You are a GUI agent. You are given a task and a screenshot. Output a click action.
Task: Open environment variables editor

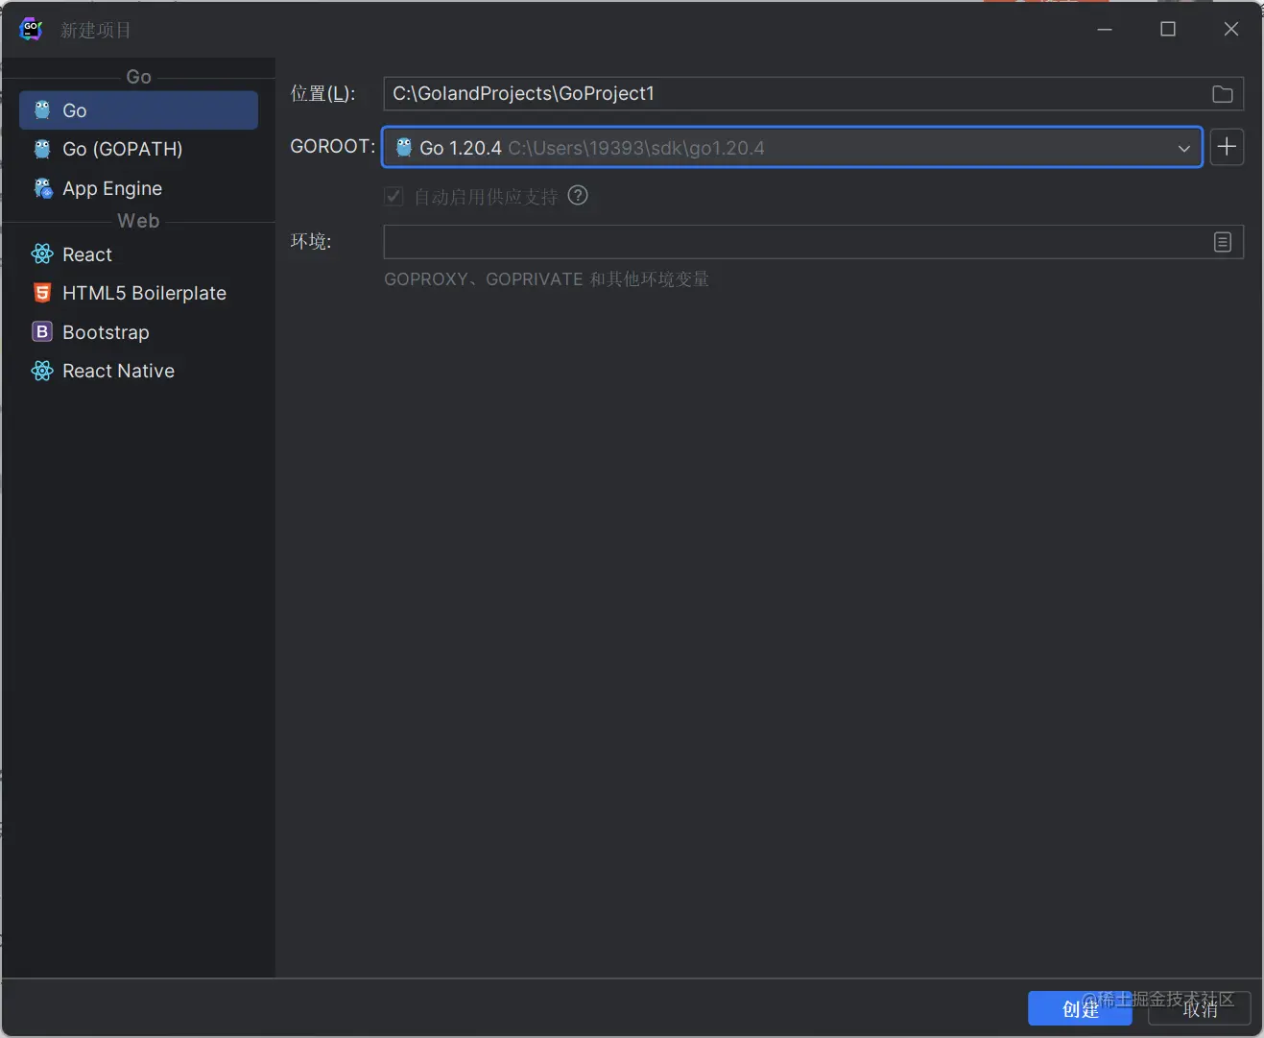tap(1223, 242)
